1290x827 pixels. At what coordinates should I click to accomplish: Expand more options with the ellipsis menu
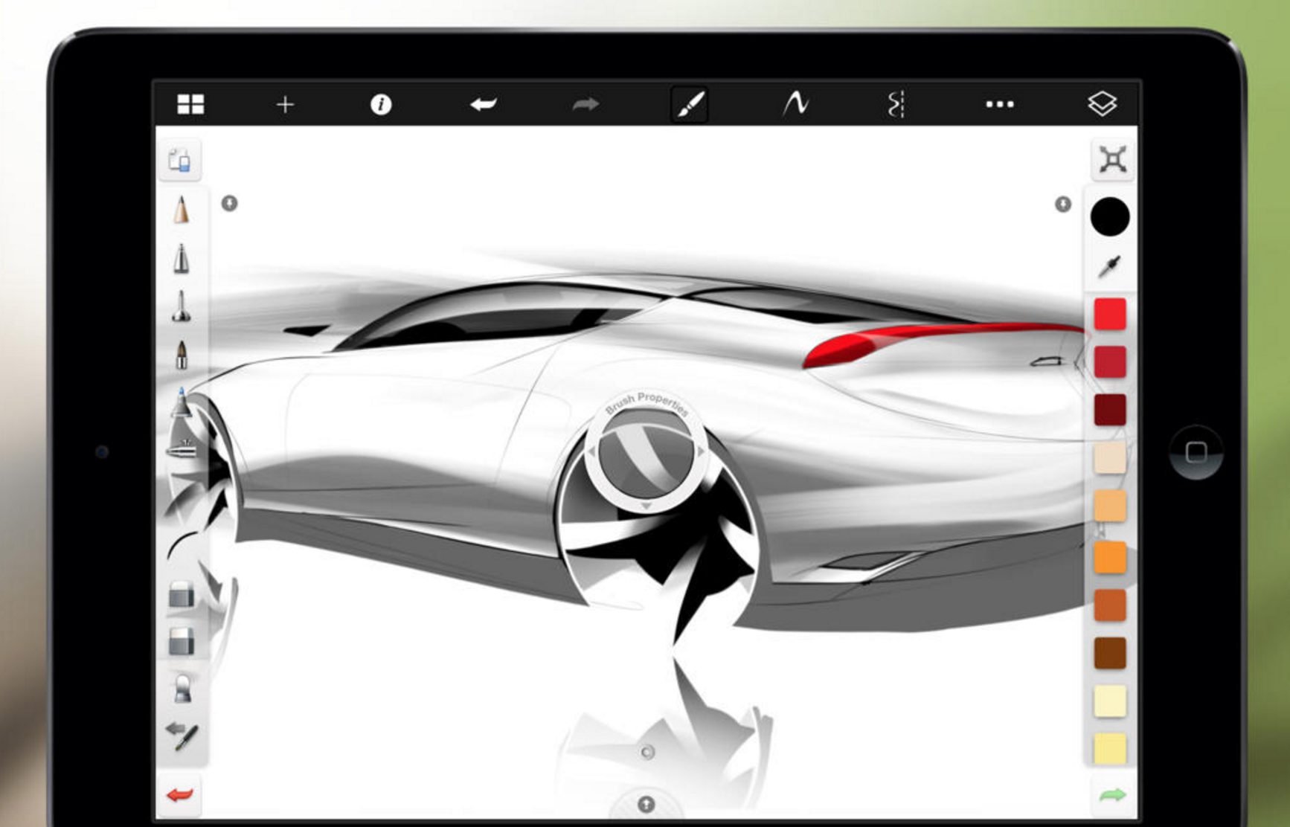click(x=998, y=106)
